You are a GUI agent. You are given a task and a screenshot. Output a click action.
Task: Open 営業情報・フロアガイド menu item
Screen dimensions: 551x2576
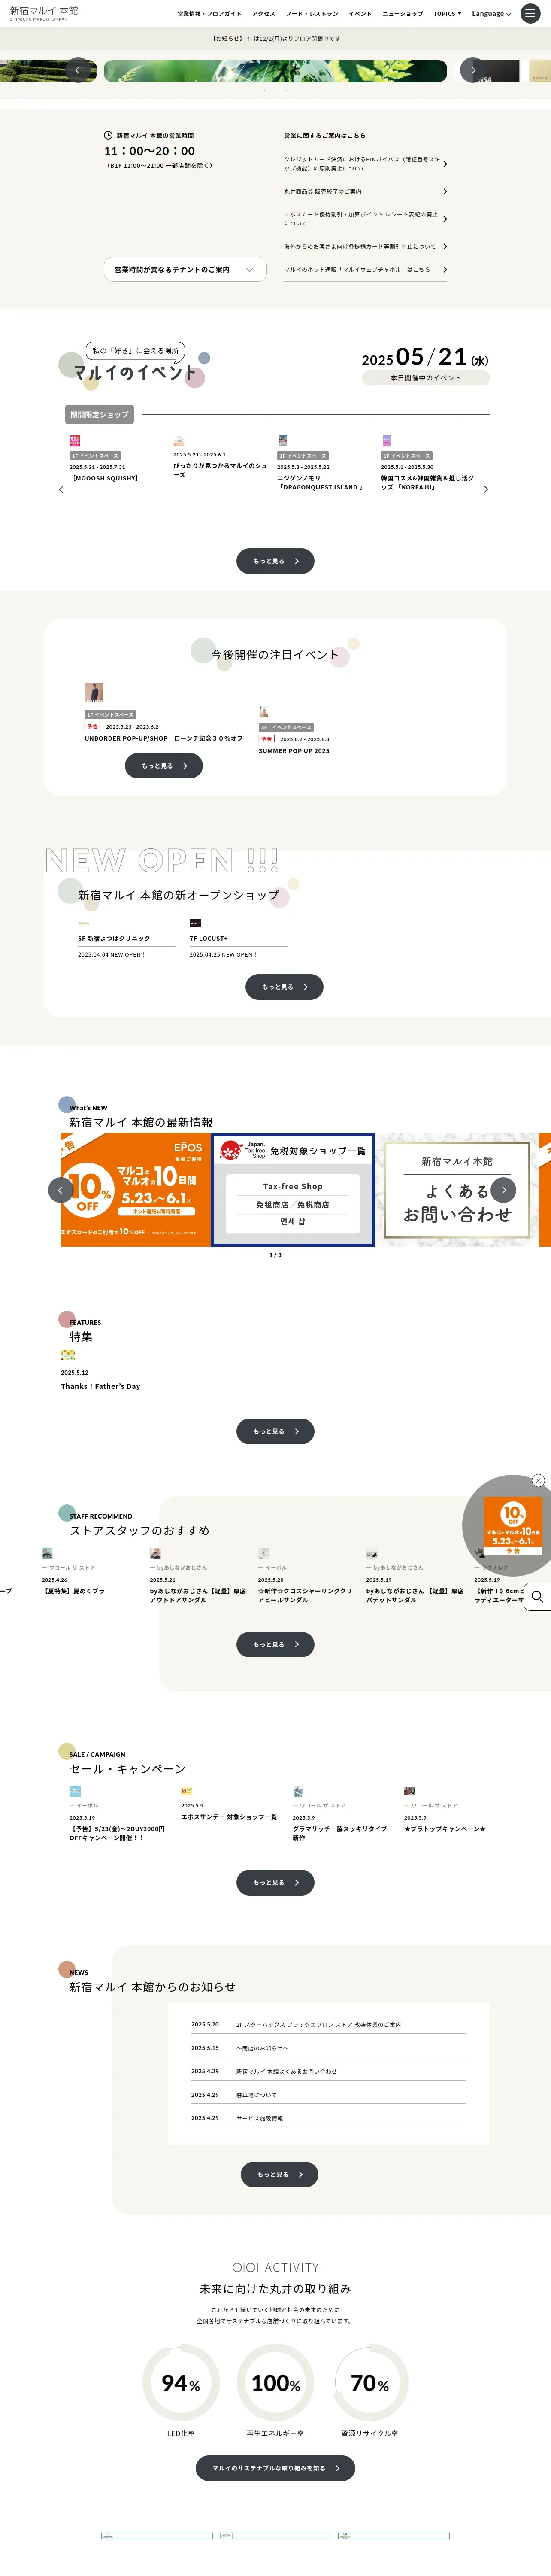(x=209, y=14)
